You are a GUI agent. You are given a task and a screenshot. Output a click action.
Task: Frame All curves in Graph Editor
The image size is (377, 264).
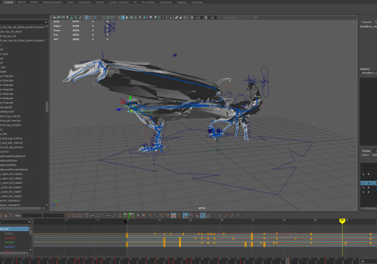pyautogui.click(x=69, y=215)
